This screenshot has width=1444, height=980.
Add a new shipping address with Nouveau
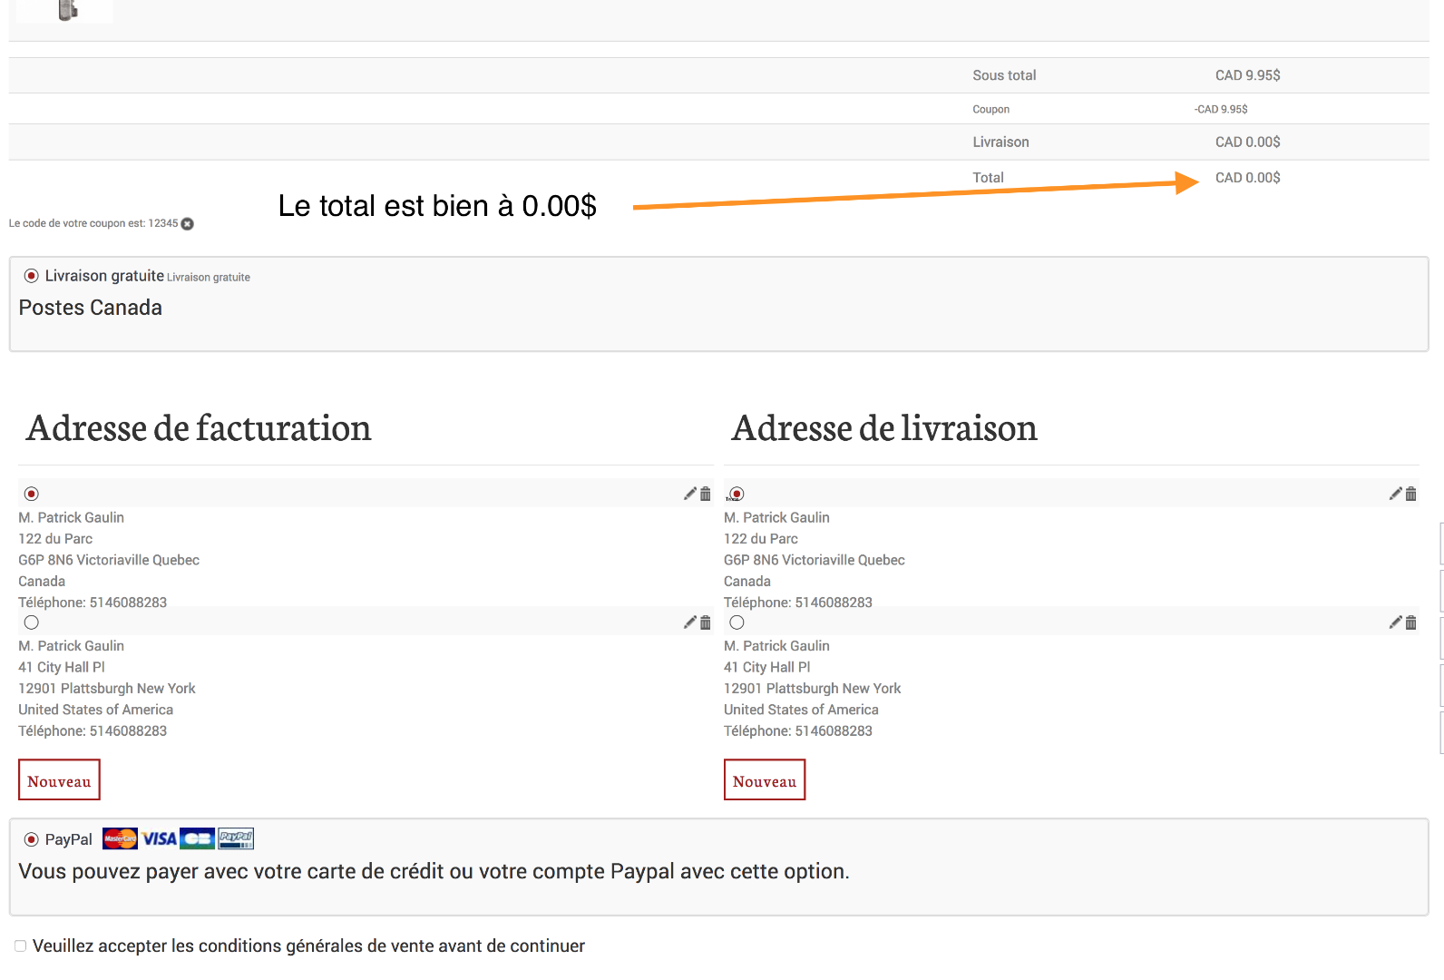[765, 779]
